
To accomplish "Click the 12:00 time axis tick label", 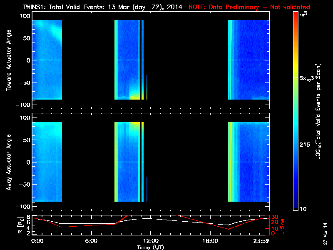I will (150, 241).
